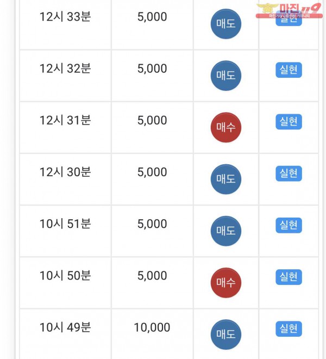
Task: Tap the red 매수 circle at 10시 50분
Action: click(225, 283)
